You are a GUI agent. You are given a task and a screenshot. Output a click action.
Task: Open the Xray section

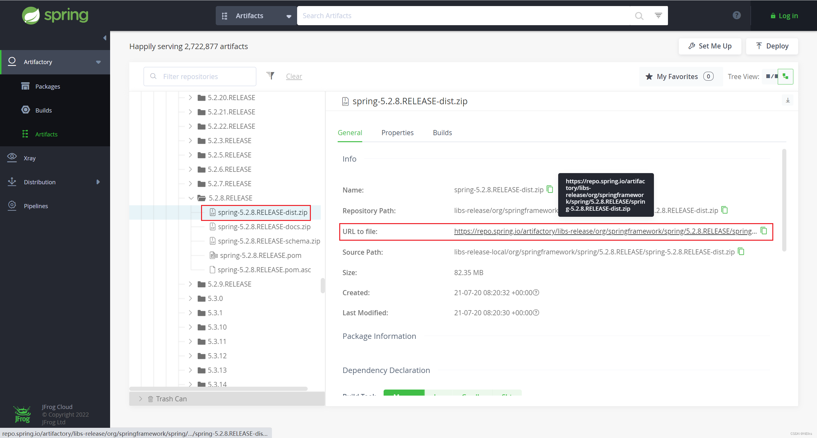(29, 158)
